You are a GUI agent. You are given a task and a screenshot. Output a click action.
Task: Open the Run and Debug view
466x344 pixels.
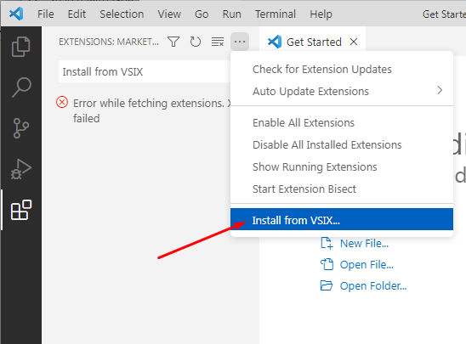click(20, 169)
